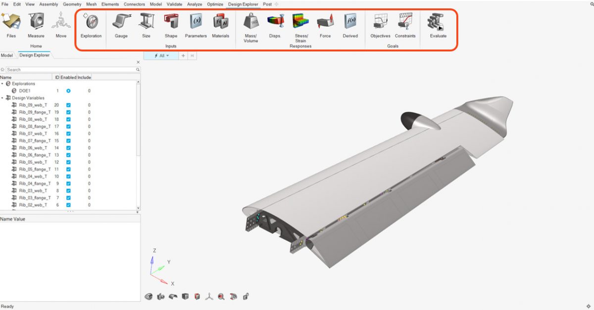Switch to the Model browser tab
The width and height of the screenshot is (594, 310).
[x=7, y=55]
